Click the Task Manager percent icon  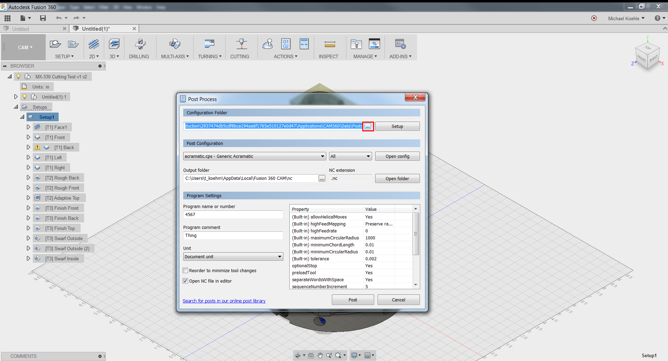374,44
